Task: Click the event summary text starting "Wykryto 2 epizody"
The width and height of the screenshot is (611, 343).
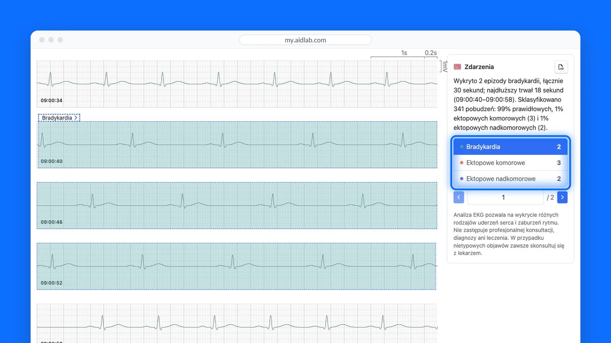Action: click(x=509, y=104)
